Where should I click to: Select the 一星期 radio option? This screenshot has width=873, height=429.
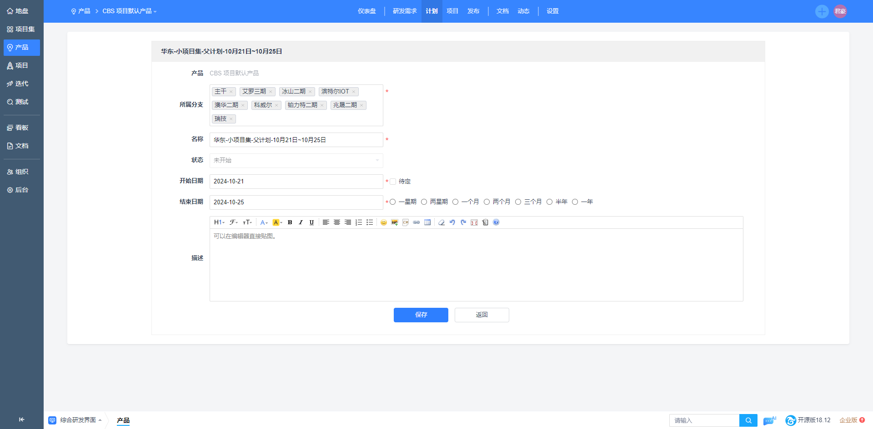click(393, 202)
